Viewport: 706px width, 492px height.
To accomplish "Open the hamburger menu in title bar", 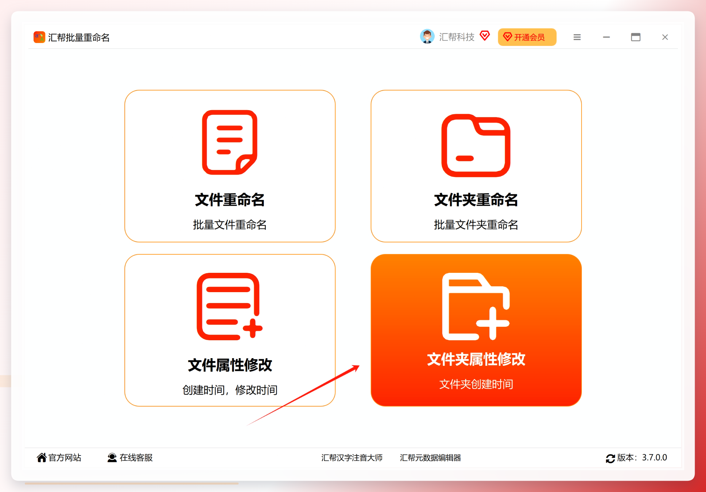I will (x=577, y=37).
